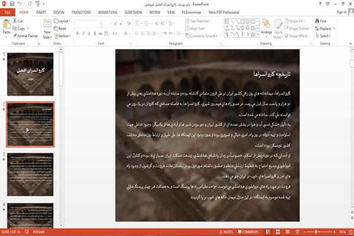Switch to Slide Sorter view in status bar
This screenshot has width=354, height=236.
pos(278,232)
